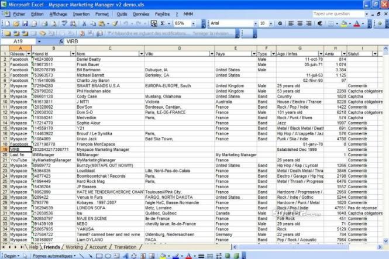Click the AutoSum sigma icon
The height and width of the screenshot is (259, 389).
tap(163, 23)
